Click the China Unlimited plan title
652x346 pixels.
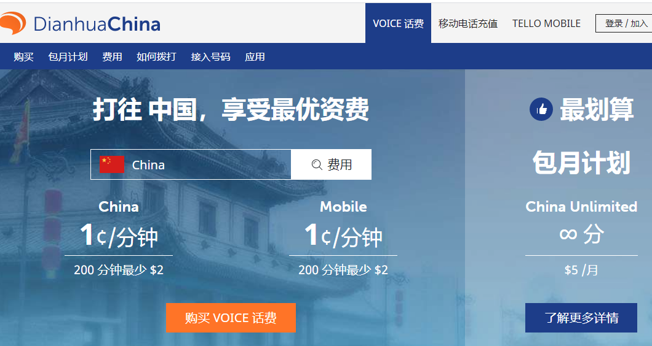click(581, 206)
